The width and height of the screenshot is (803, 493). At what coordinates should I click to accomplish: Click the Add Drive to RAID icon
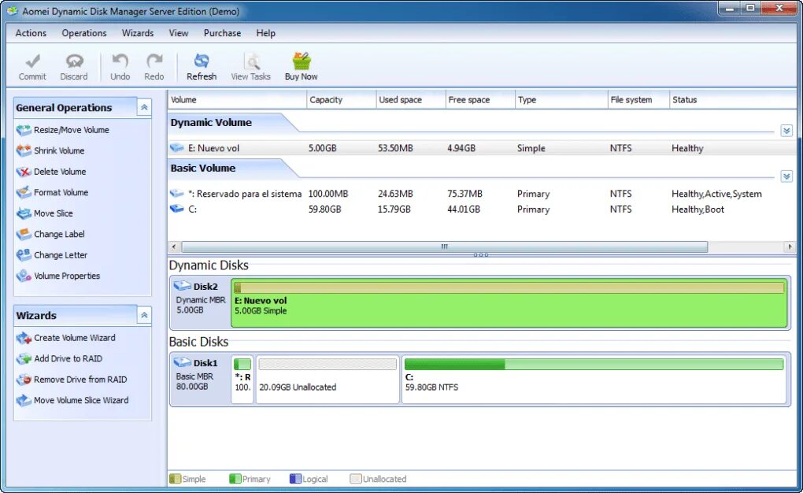24,359
